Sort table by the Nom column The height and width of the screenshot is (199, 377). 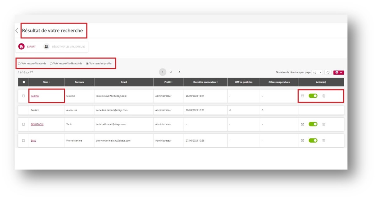(46, 82)
